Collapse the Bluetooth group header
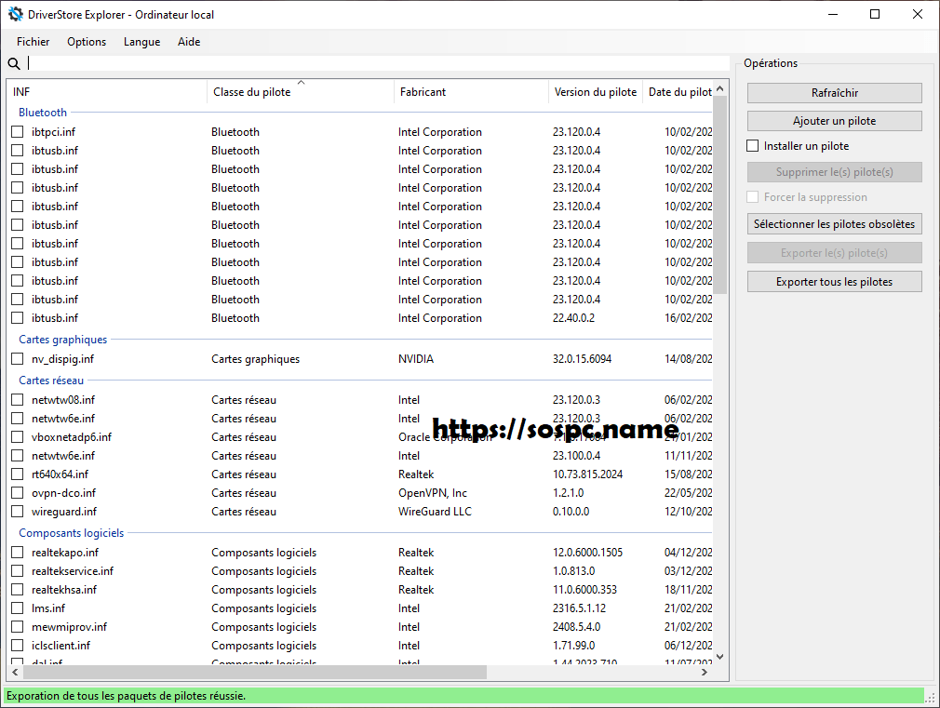Image resolution: width=940 pixels, height=708 pixels. click(x=43, y=113)
